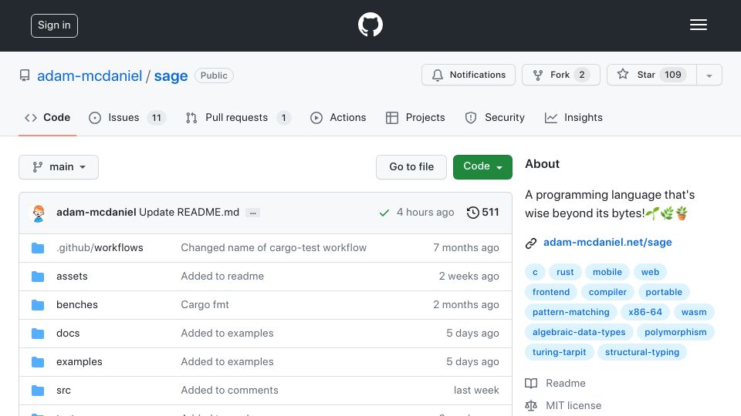Click the Go to file button
This screenshot has width=741, height=416.
point(411,167)
